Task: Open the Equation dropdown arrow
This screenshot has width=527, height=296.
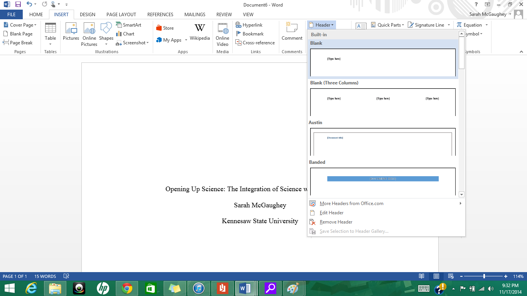Action: point(486,25)
